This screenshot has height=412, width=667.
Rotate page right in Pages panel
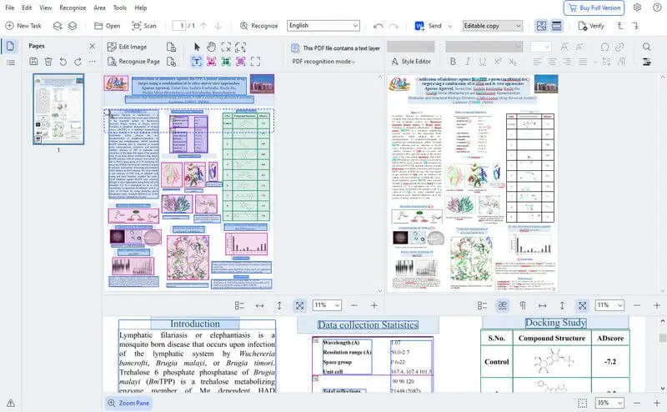point(78,62)
